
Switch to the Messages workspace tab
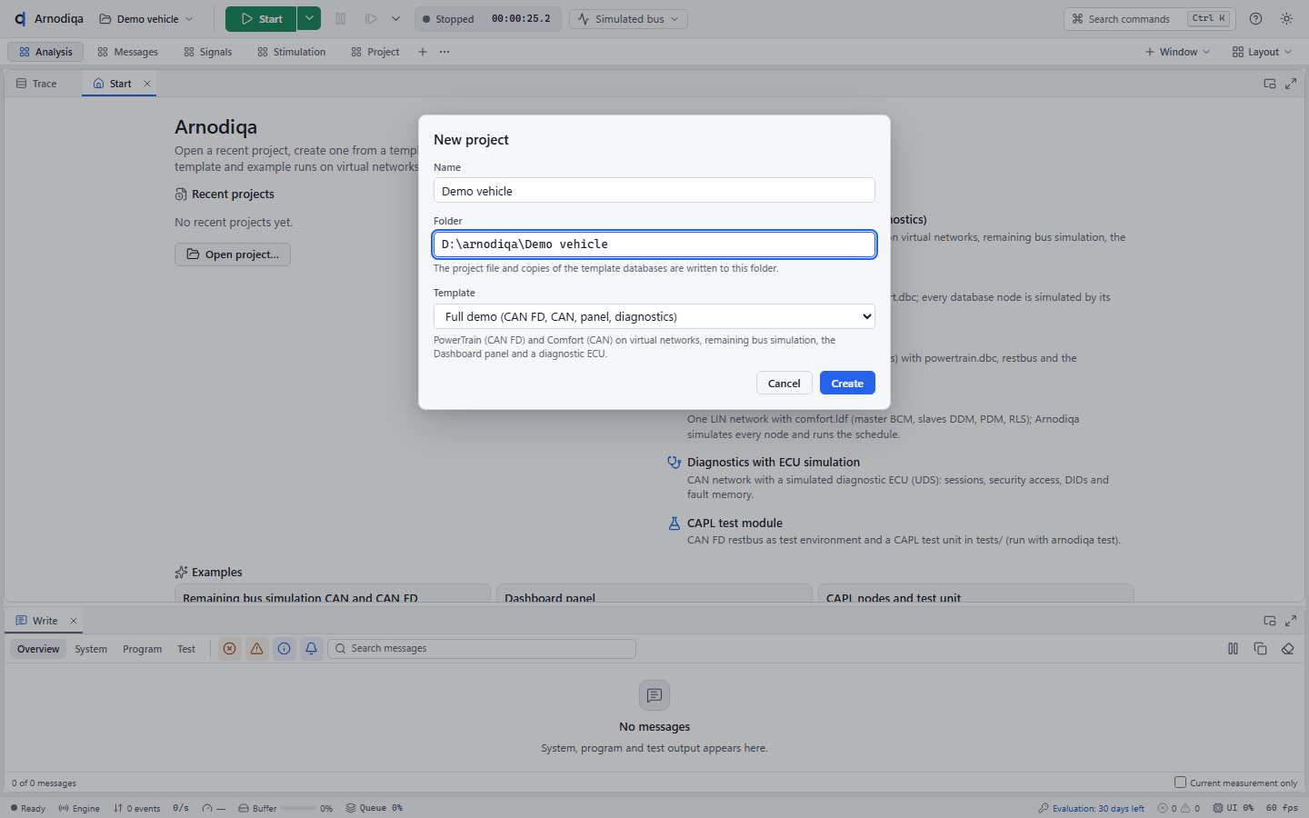click(127, 52)
